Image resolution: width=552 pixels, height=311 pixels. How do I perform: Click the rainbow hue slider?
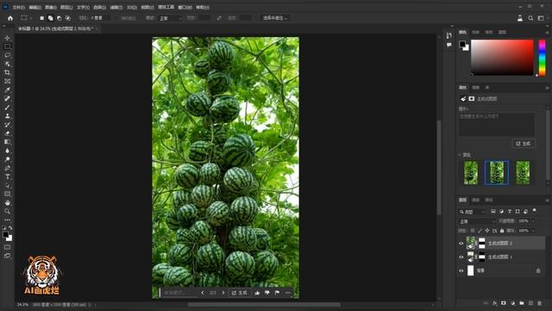point(543,58)
